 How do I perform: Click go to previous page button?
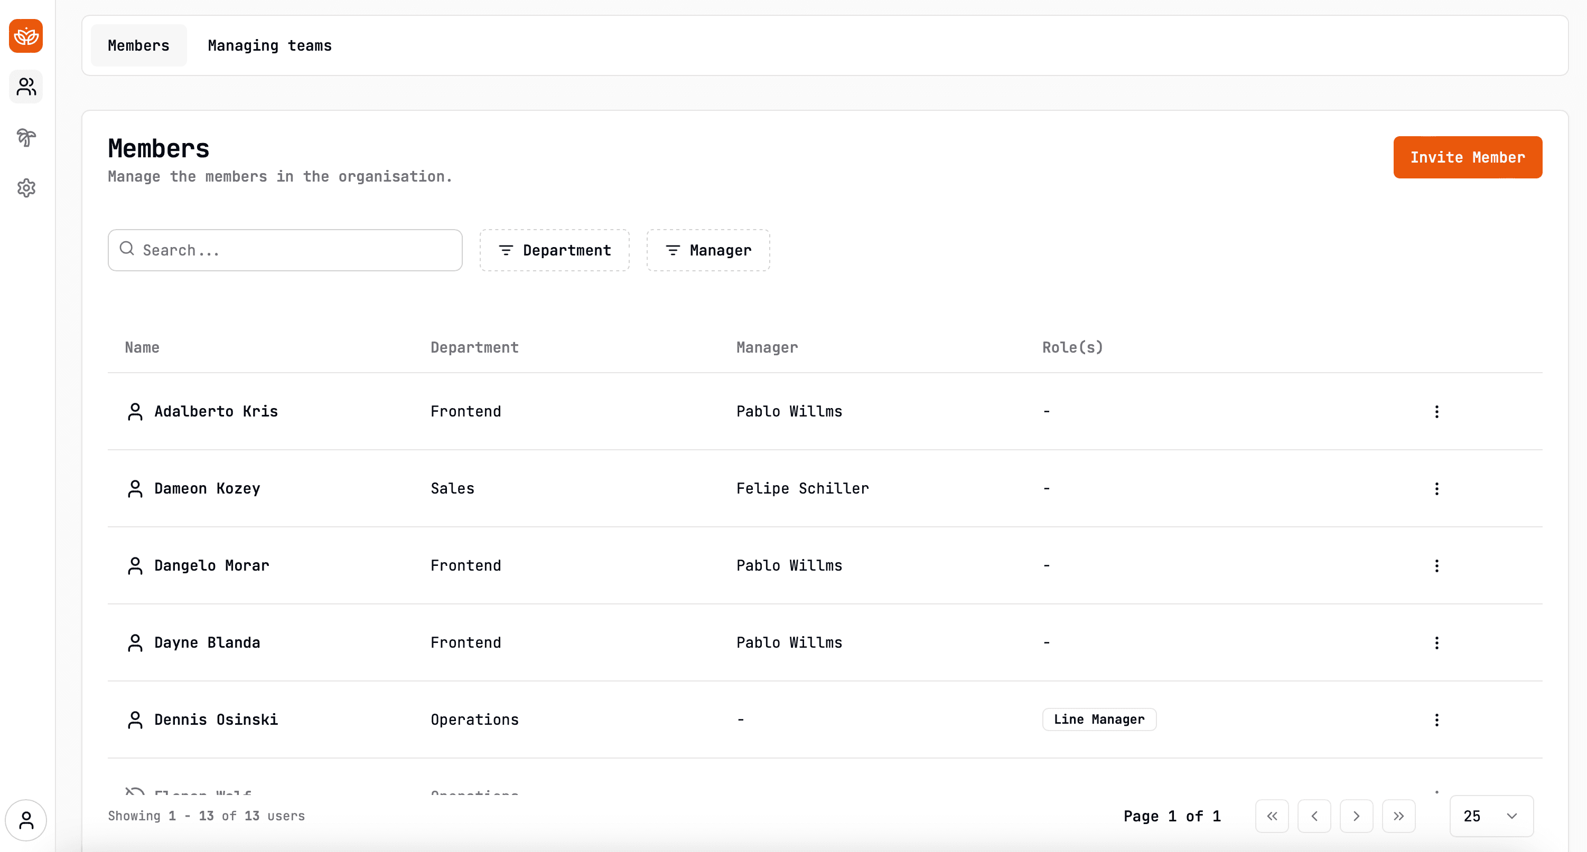[1314, 816]
